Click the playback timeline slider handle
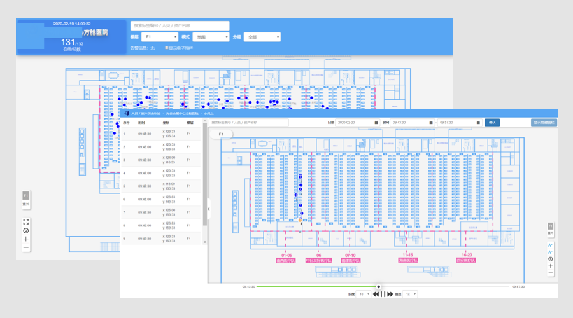The width and height of the screenshot is (573, 318). [379, 287]
